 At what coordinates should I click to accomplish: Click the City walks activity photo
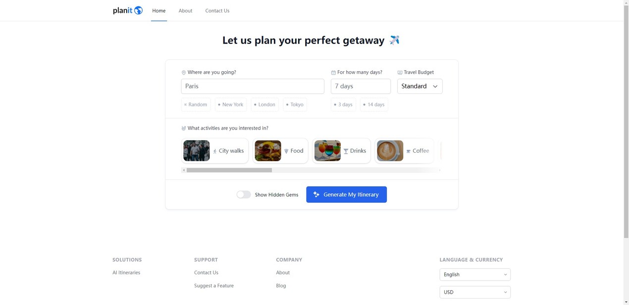click(197, 151)
